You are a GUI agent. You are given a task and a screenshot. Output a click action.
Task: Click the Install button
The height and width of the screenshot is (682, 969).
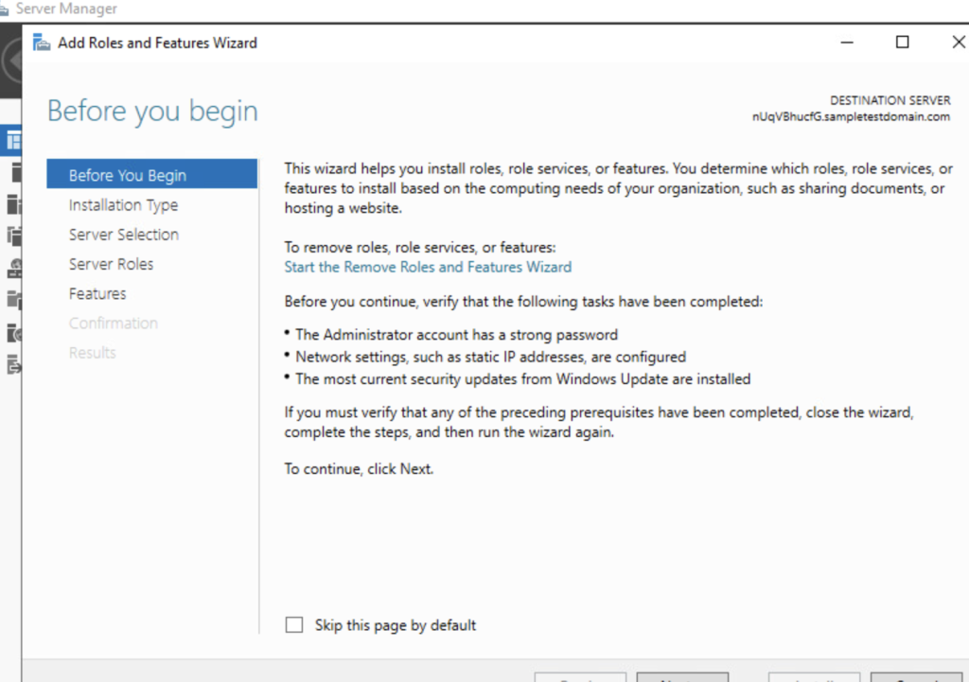tap(813, 679)
